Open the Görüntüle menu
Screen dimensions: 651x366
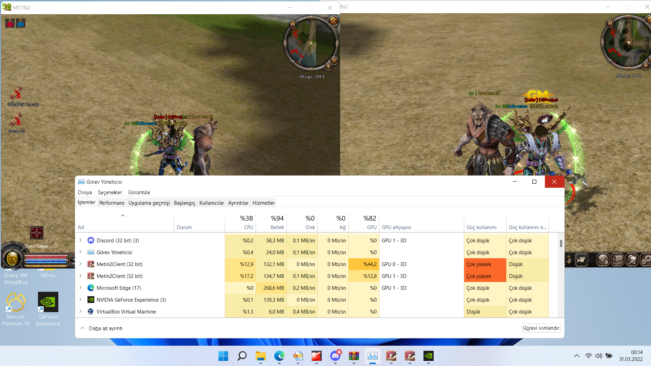point(139,192)
